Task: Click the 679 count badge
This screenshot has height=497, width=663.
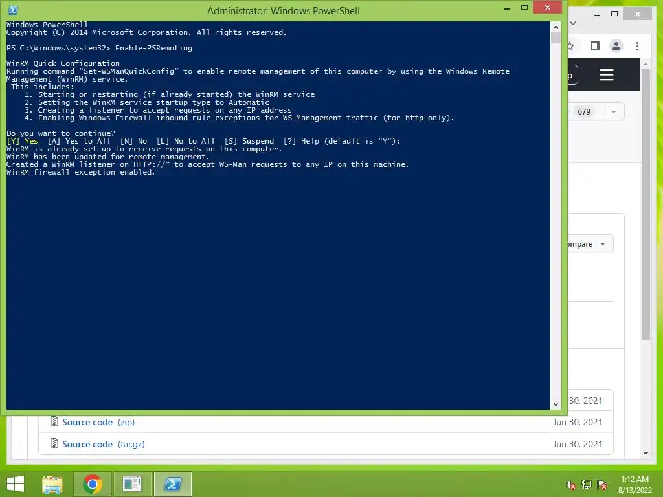Action: click(583, 111)
